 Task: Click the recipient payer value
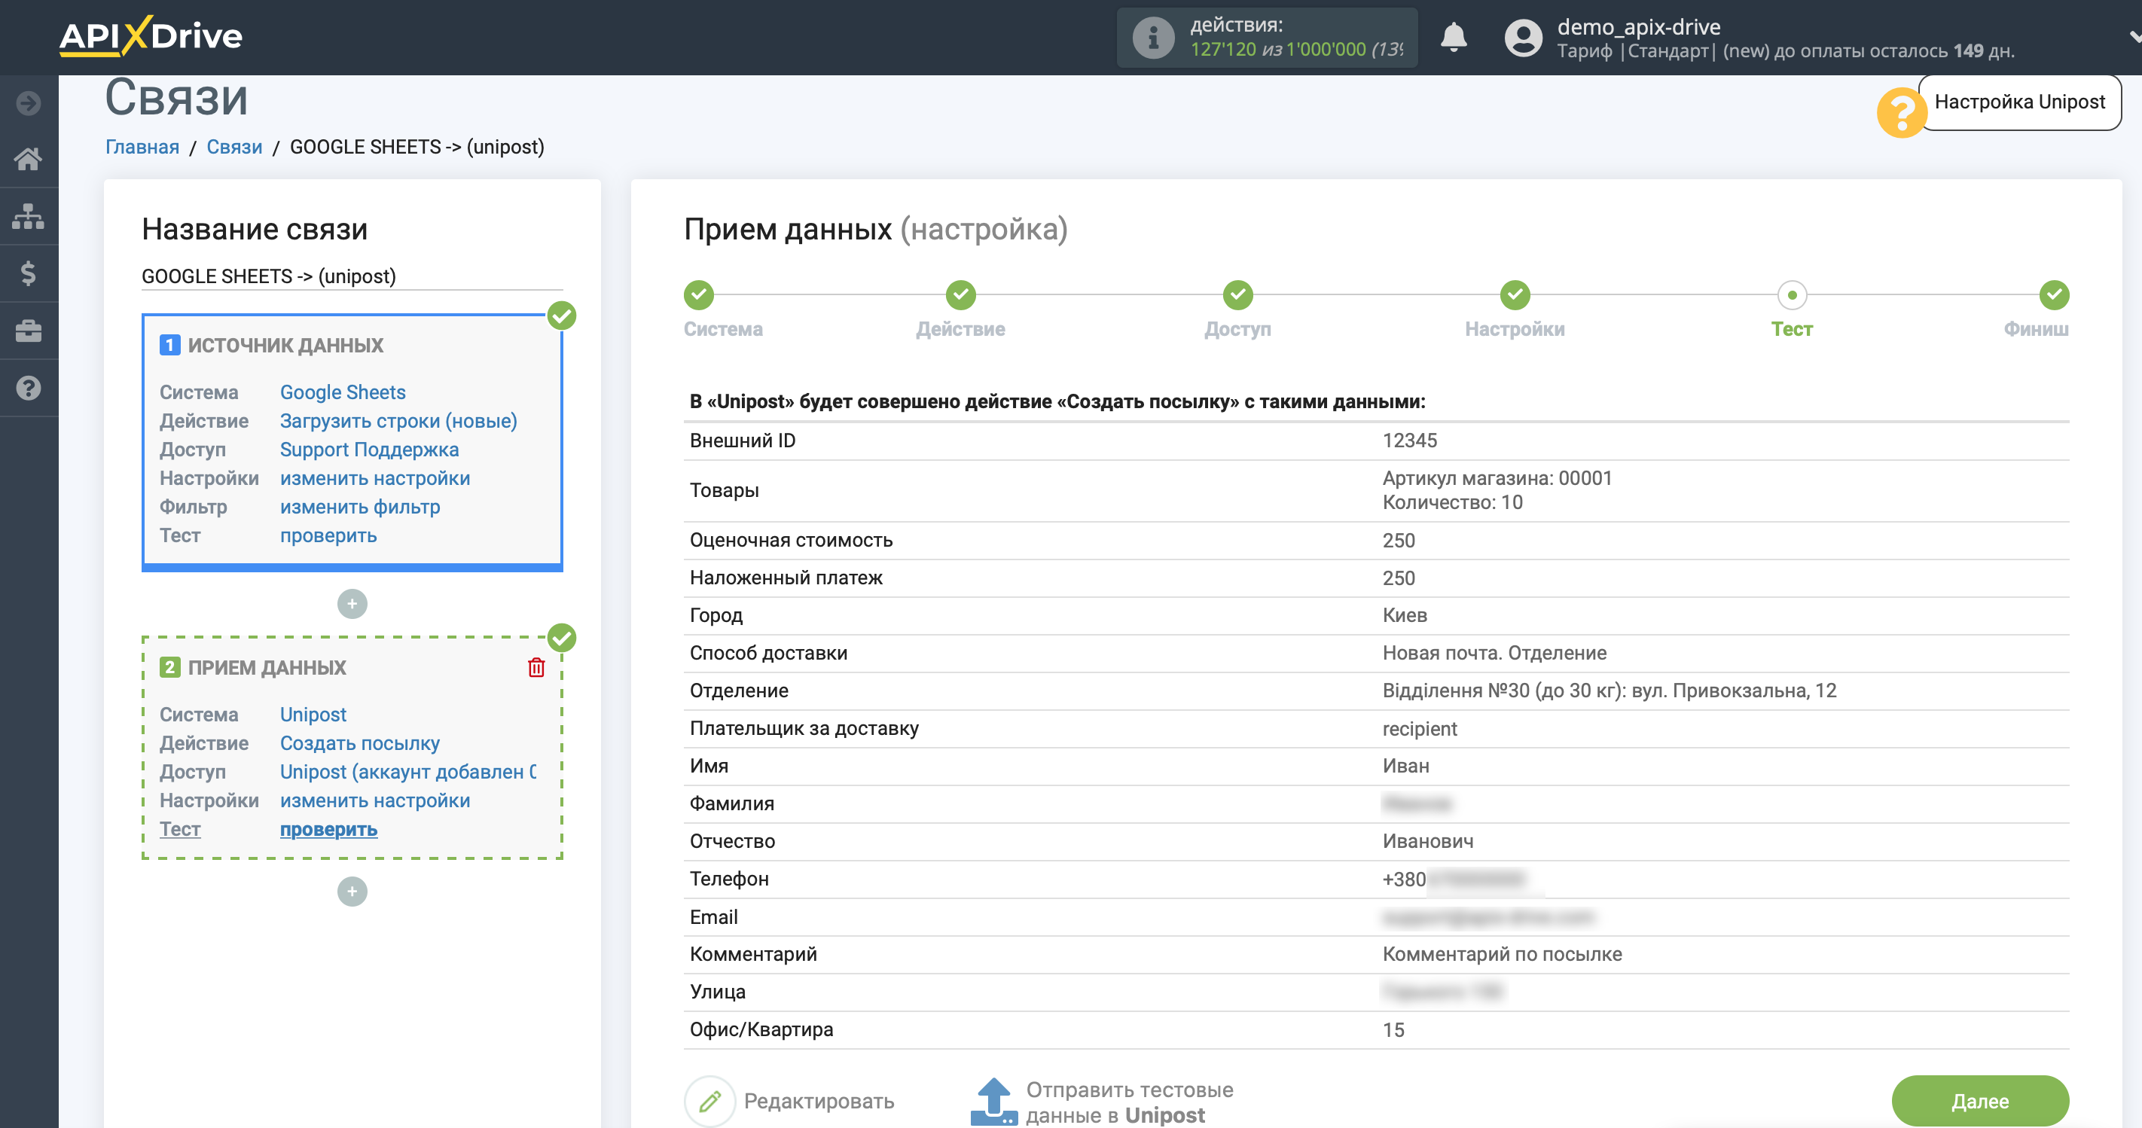1420,728
